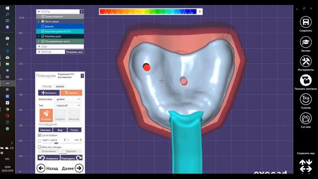The width and height of the screenshot is (318, 179).
Task: Open Windows search magnifier icon
Action: [7, 14]
